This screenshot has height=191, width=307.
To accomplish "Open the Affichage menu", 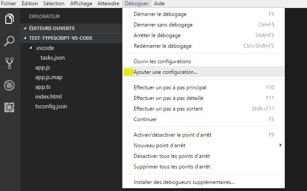I will [81, 4].
